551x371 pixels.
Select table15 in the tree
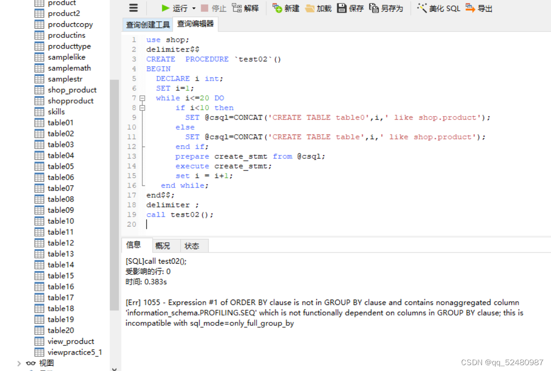(60, 275)
